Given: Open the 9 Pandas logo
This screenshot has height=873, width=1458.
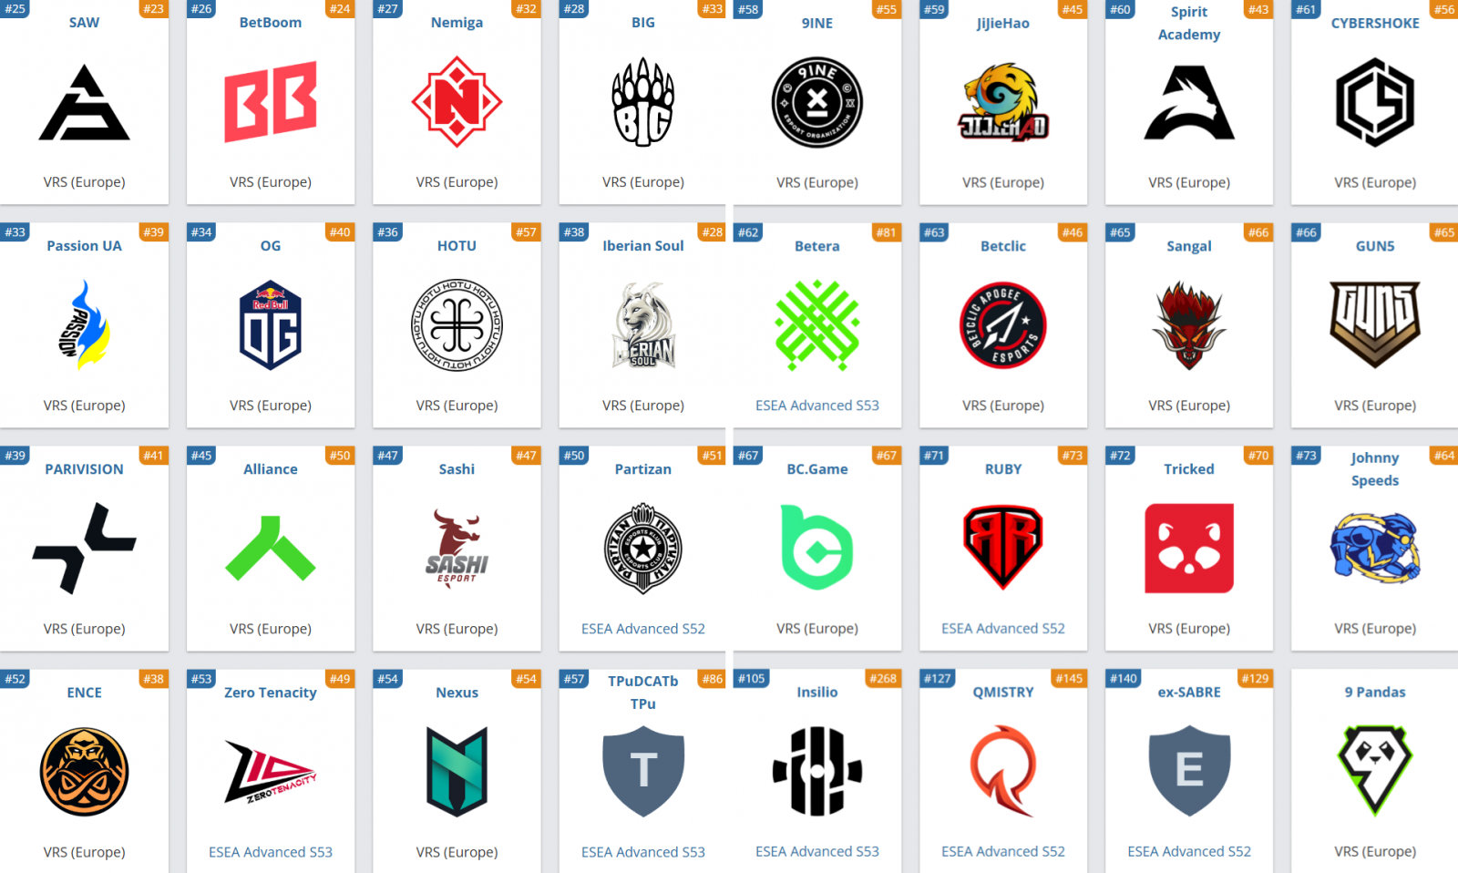Looking at the screenshot, I should 1375,771.
